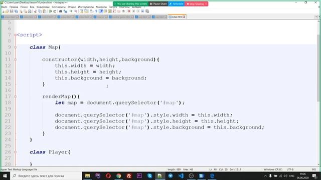Click the Playback macro icon

point(138,11)
